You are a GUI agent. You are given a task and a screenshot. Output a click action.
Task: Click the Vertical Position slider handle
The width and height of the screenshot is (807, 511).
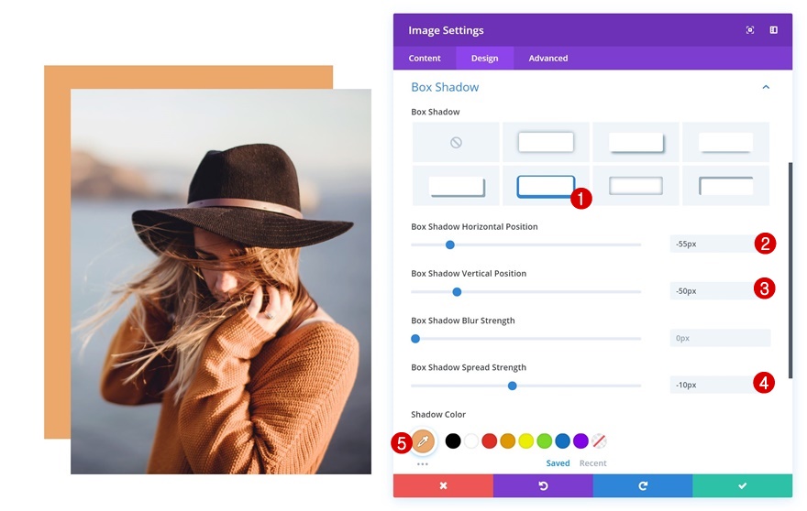point(457,292)
